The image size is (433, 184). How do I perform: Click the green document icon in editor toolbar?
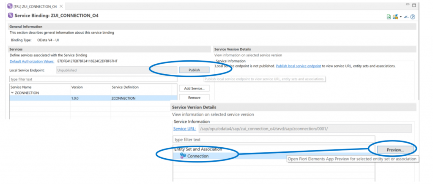pyautogui.click(x=389, y=17)
